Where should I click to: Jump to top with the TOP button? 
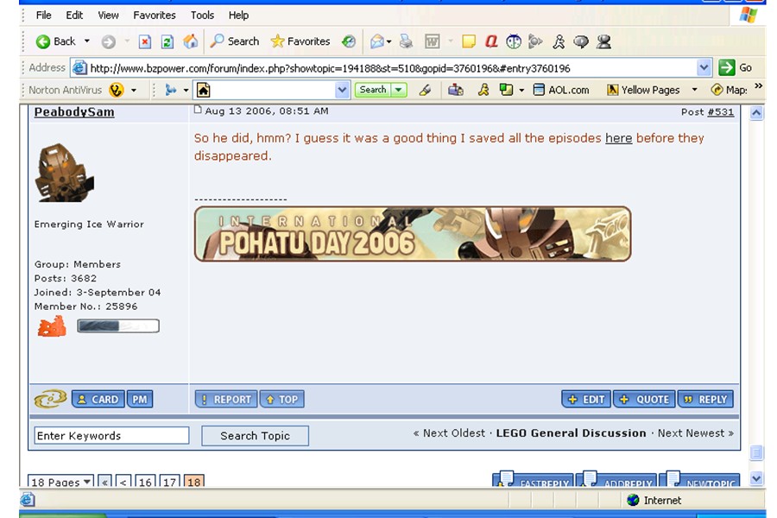282,399
